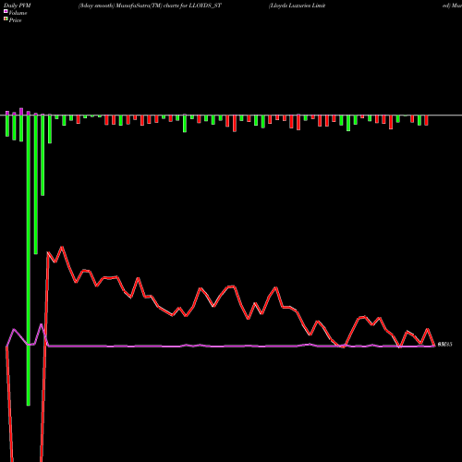Click the 'Volume' legend label
The width and height of the screenshot is (462, 462).
pyautogui.click(x=18, y=13)
